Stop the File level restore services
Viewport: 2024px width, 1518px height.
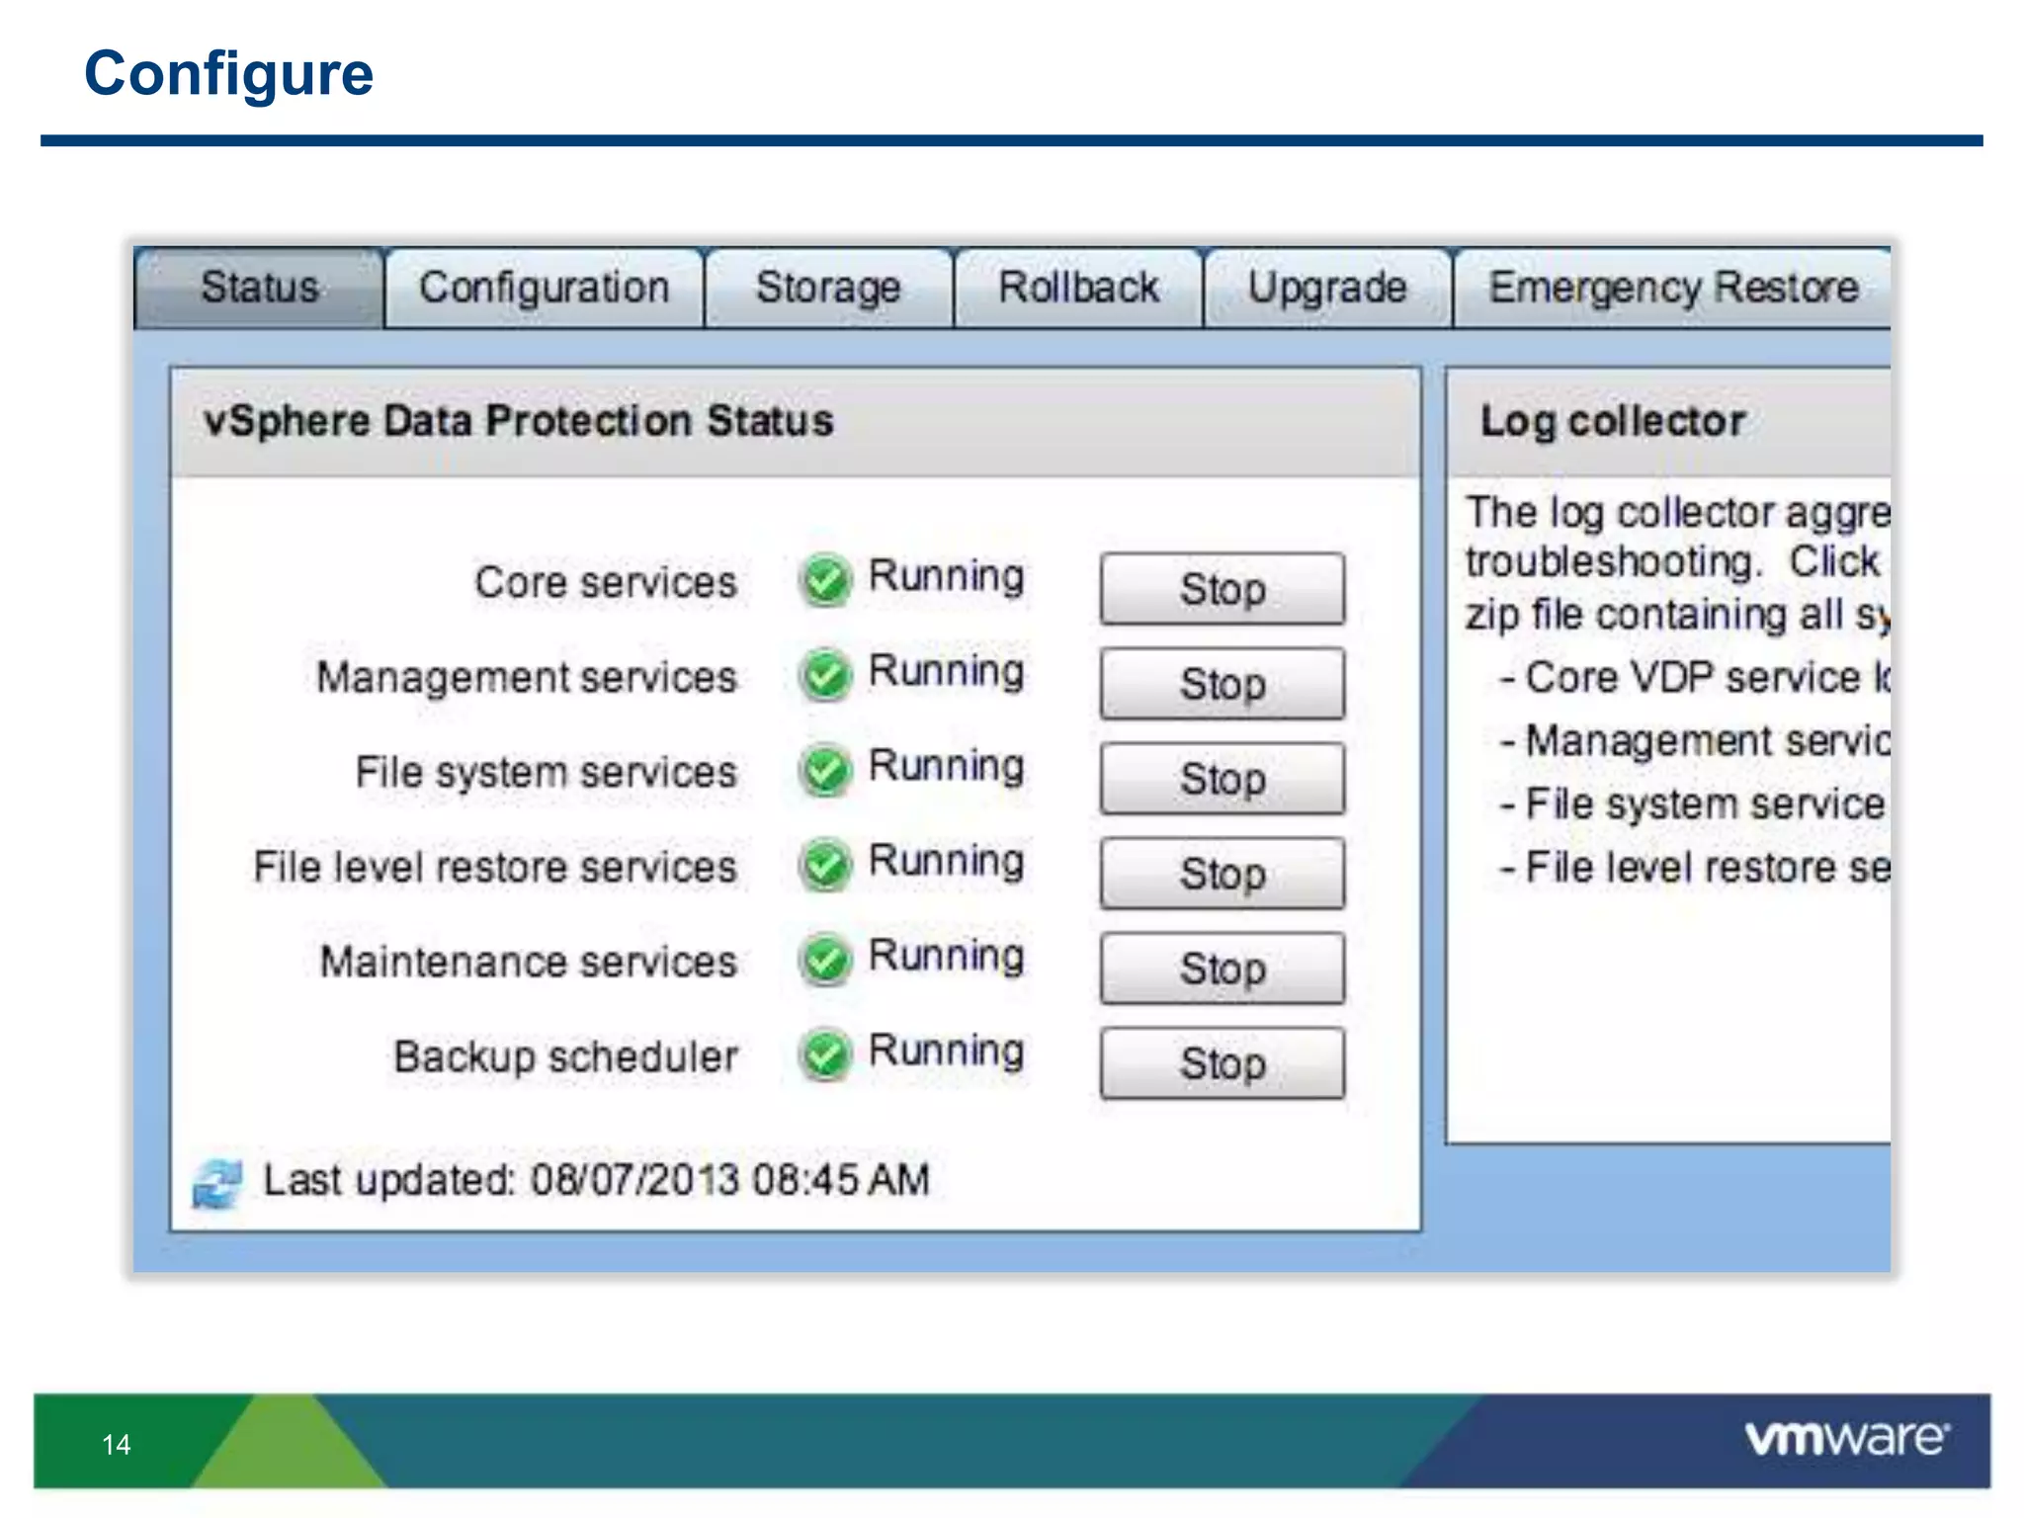1223,874
